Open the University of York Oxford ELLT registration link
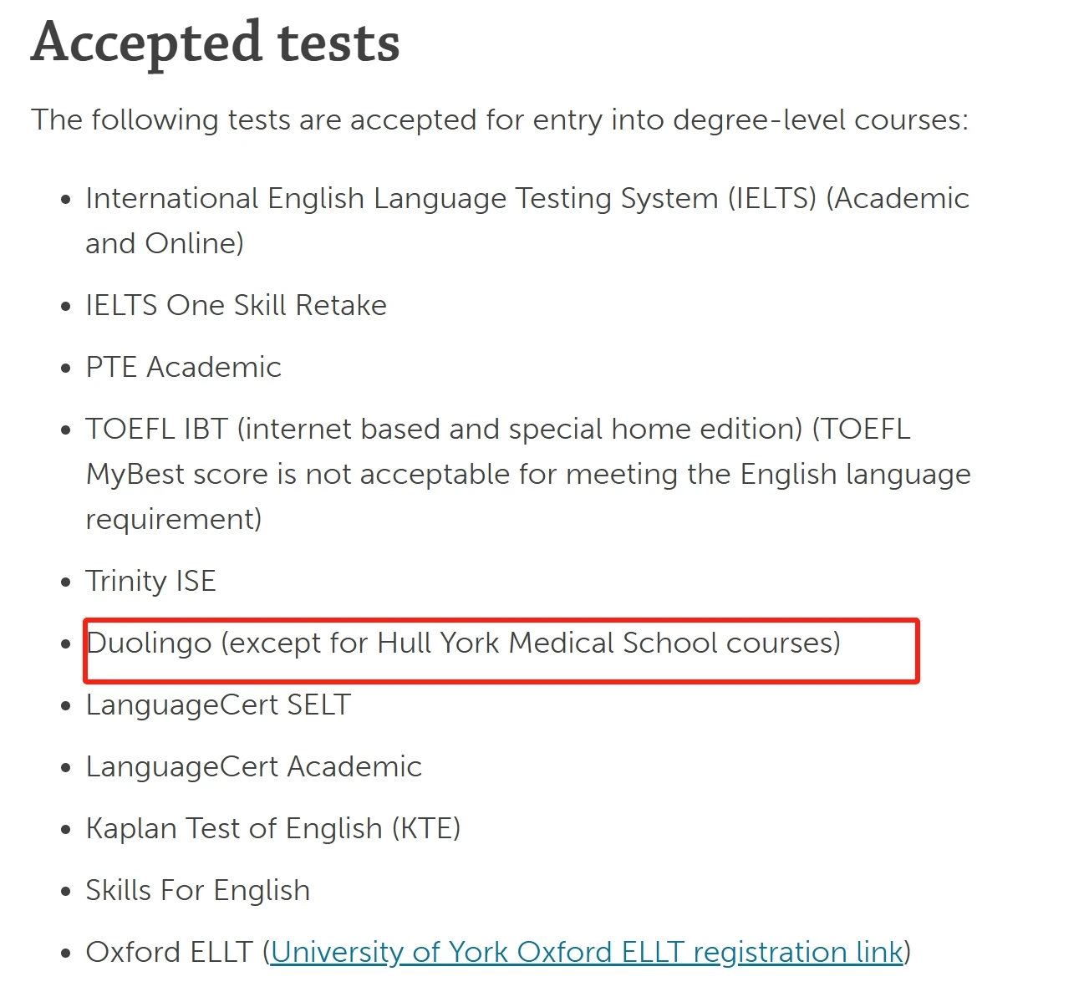This screenshot has width=1089, height=997. tap(587, 952)
